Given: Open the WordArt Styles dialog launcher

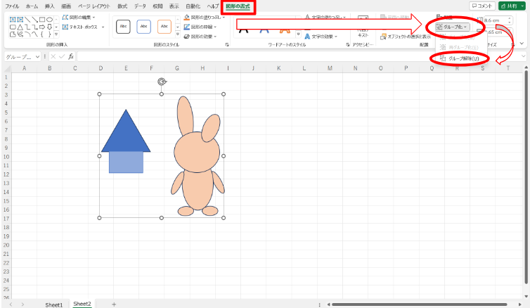Looking at the screenshot, I should click(x=347, y=44).
